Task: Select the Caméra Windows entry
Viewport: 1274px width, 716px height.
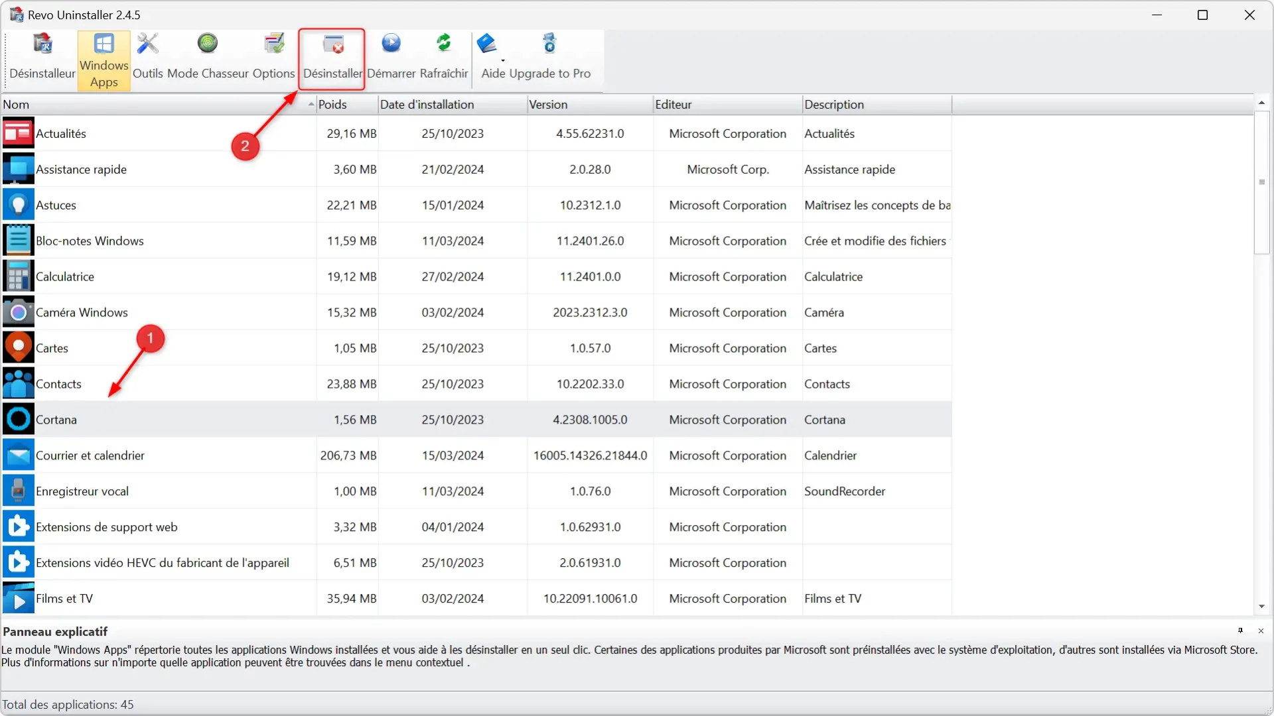Action: 82,312
